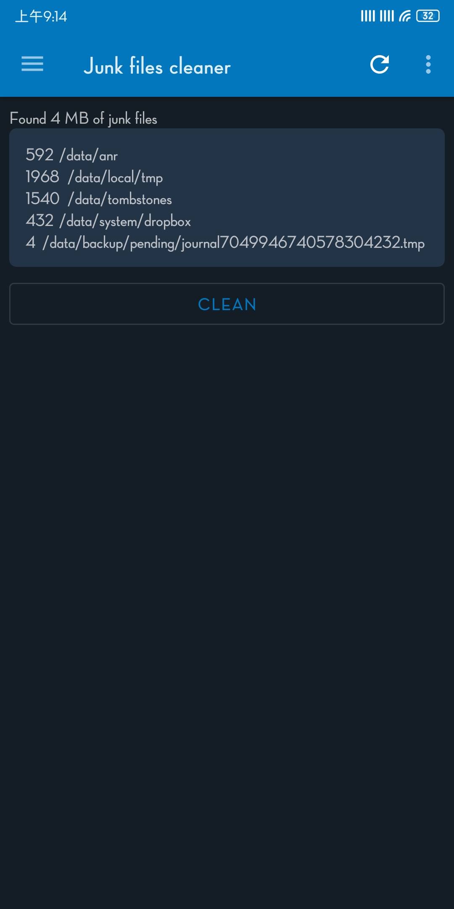The image size is (454, 909).
Task: Tap the refresh scan icon
Action: [380, 64]
